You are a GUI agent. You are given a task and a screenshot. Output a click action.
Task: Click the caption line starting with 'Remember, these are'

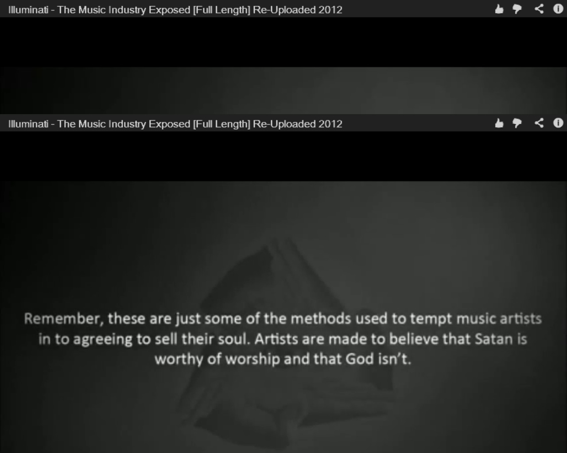283,319
